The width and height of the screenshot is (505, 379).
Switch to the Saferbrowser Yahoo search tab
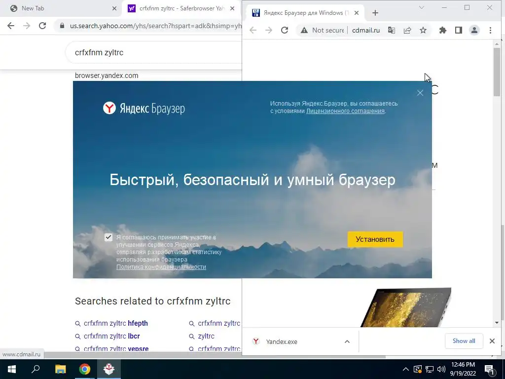pos(181,8)
